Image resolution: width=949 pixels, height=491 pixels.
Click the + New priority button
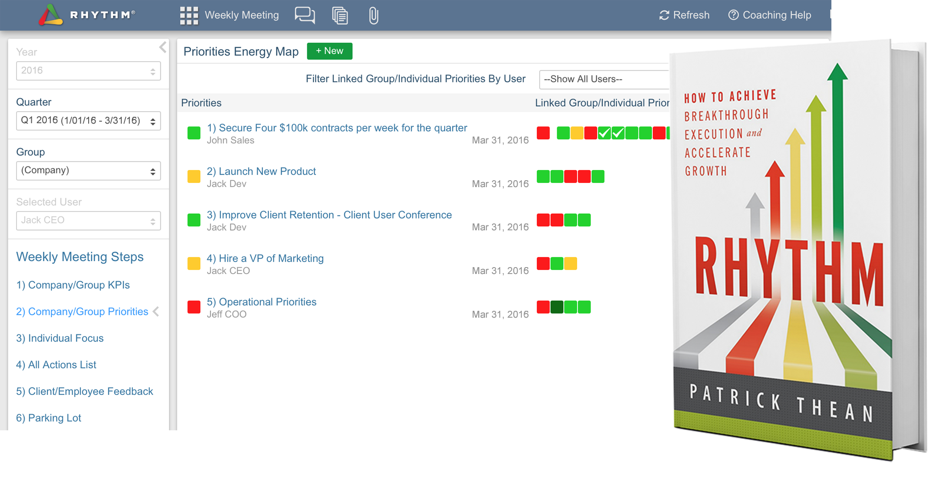tap(329, 51)
